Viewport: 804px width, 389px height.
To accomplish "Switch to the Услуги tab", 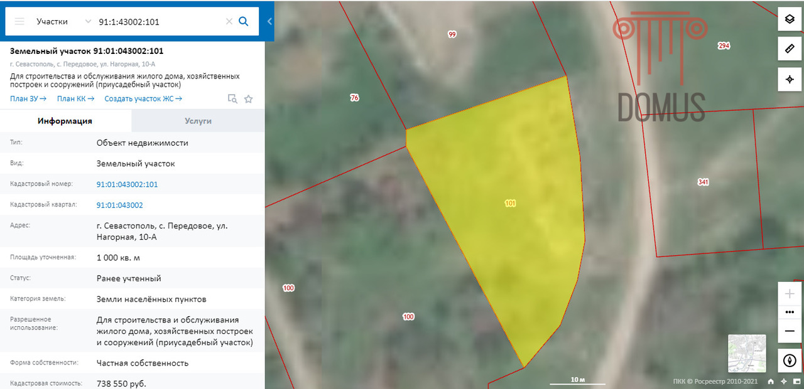I will pyautogui.click(x=198, y=121).
